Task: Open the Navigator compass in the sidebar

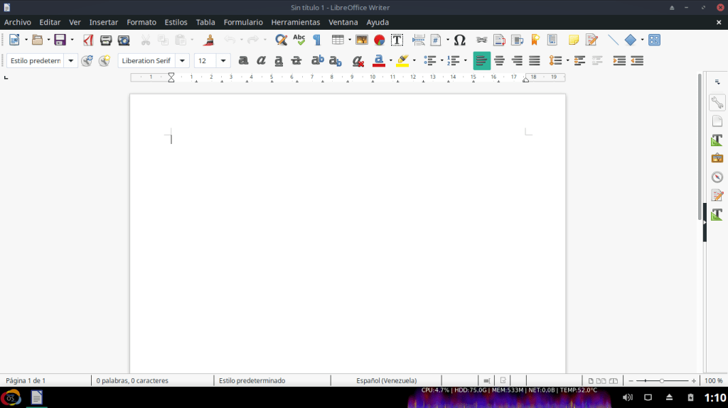Action: [717, 177]
